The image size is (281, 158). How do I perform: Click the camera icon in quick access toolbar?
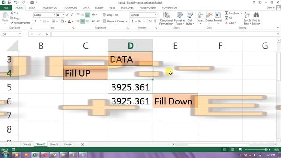pos(32,2)
